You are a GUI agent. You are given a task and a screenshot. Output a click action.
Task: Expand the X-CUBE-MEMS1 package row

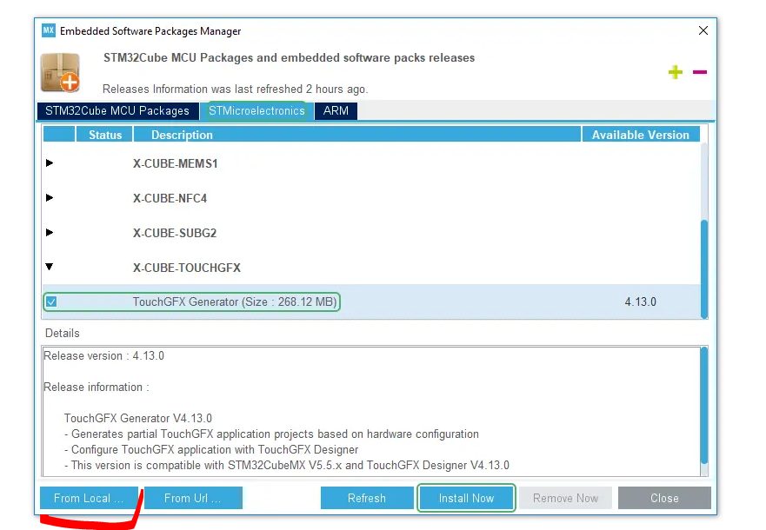[x=50, y=163]
